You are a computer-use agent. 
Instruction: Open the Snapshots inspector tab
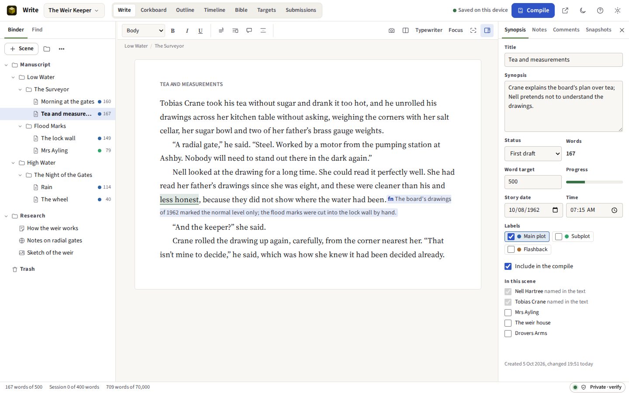[x=598, y=30]
